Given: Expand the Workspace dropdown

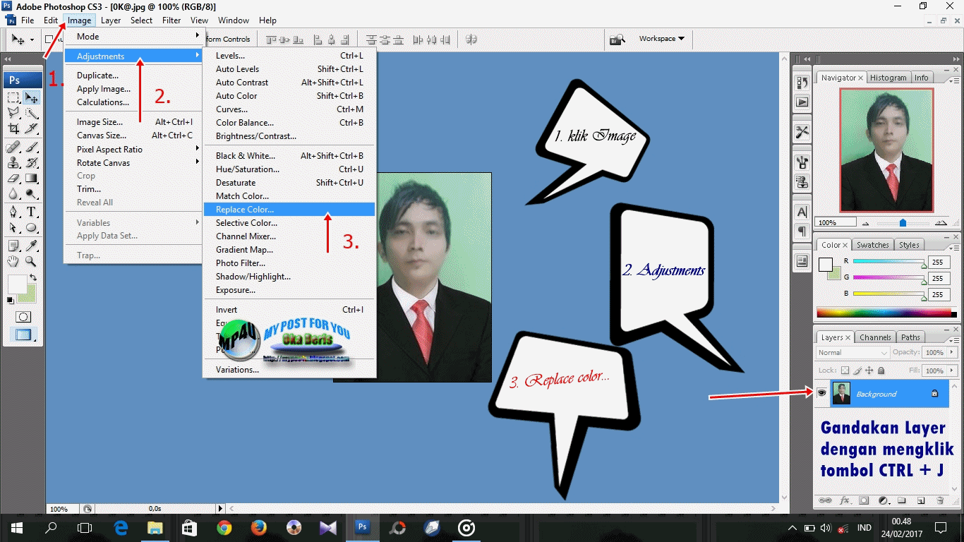Looking at the screenshot, I should point(661,39).
